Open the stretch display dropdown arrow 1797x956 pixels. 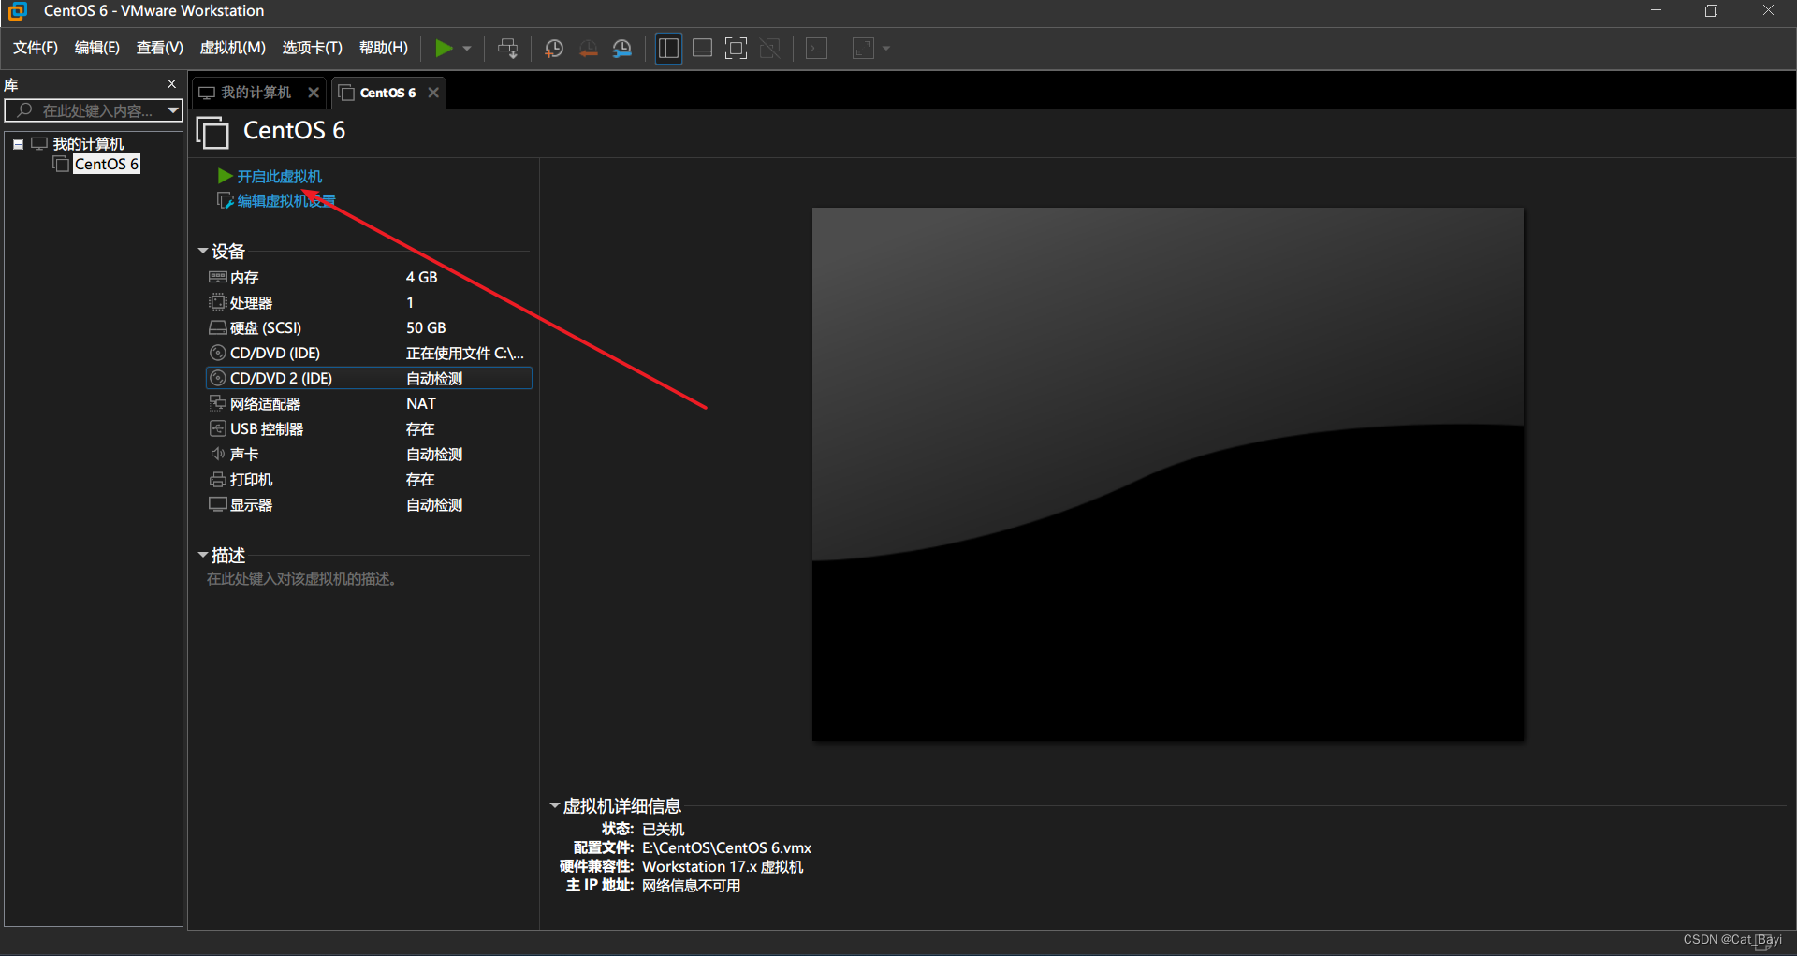[x=886, y=49]
